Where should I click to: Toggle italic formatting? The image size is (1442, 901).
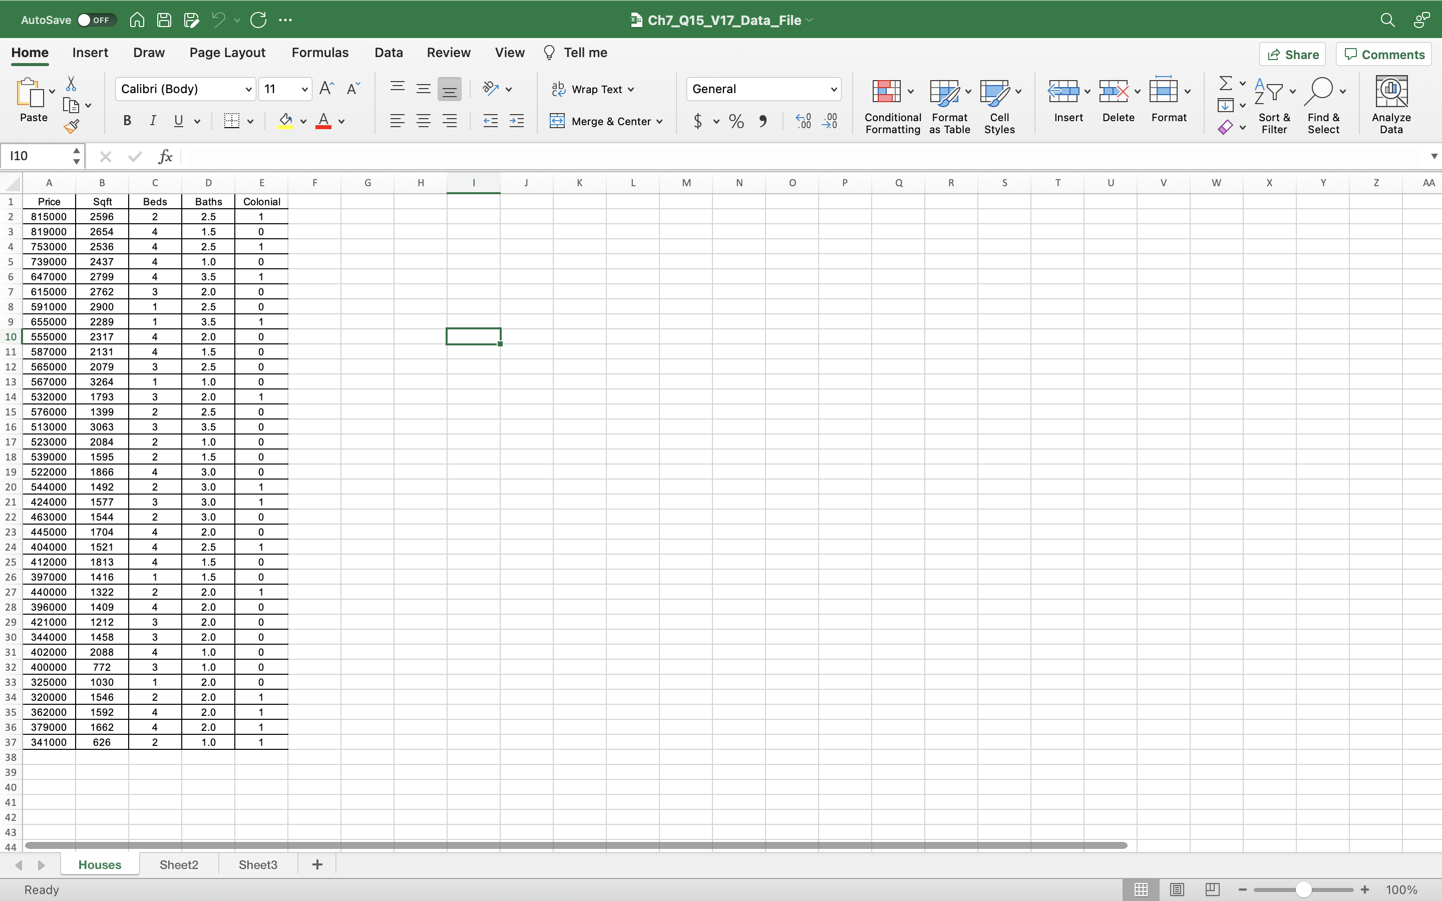pos(153,122)
